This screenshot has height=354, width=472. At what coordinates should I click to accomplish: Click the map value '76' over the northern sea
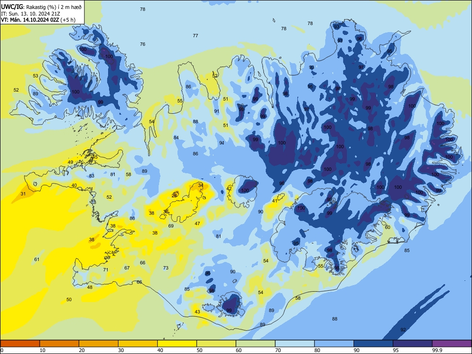pyautogui.click(x=143, y=44)
